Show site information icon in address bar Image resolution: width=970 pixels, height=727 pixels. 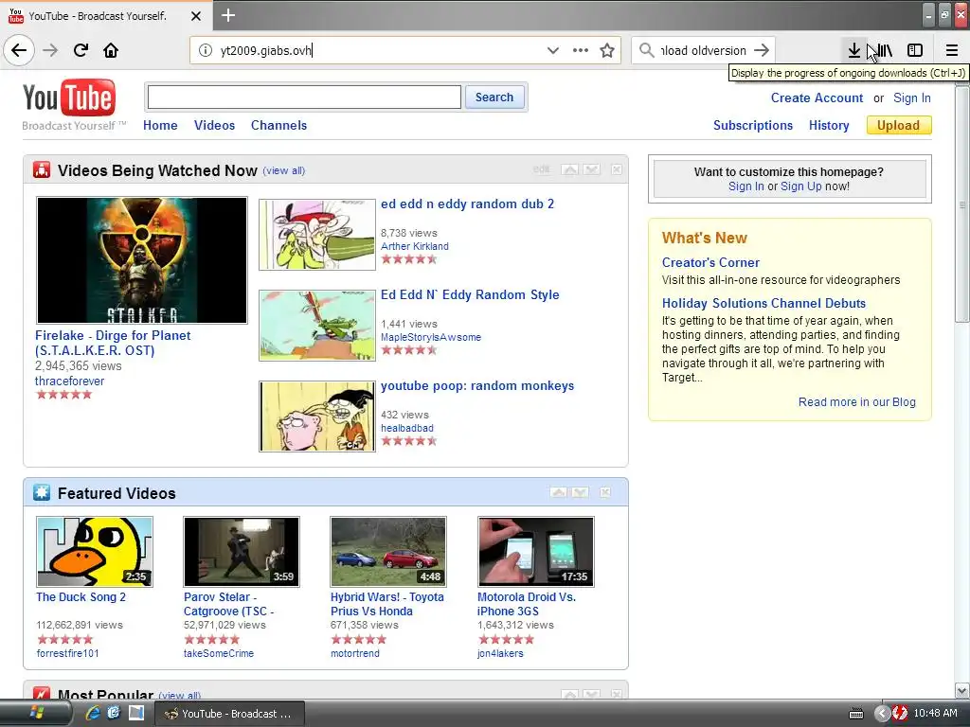click(x=206, y=50)
